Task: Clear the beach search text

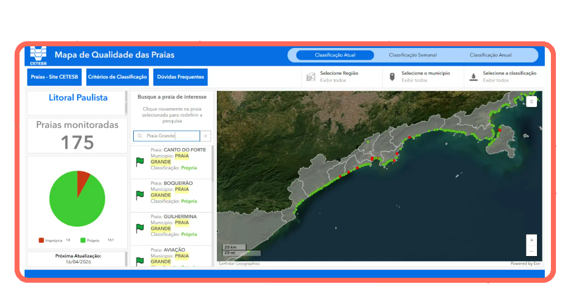Action: (x=206, y=136)
